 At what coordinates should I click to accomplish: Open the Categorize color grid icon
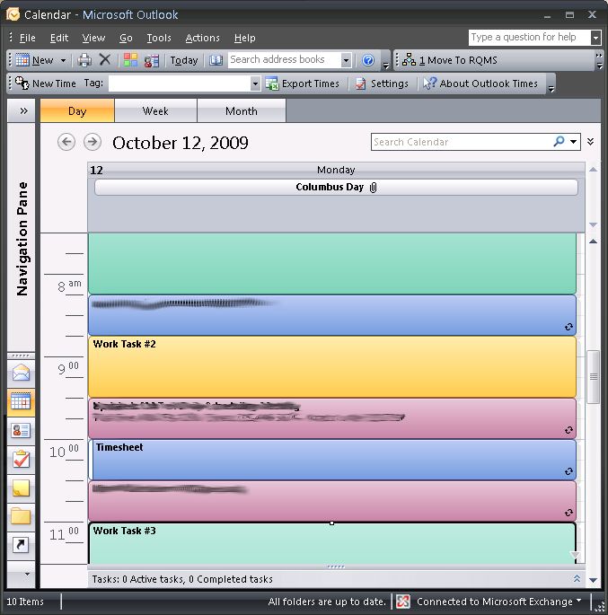tap(131, 60)
